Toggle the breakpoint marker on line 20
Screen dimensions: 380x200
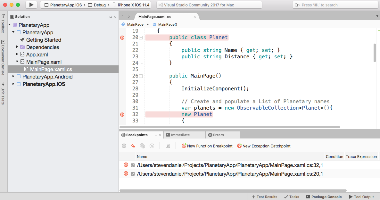122,37
